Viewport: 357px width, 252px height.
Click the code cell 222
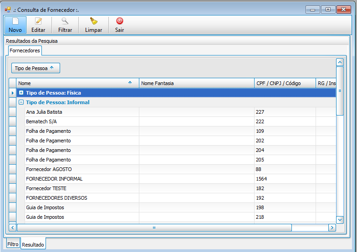(x=285, y=121)
